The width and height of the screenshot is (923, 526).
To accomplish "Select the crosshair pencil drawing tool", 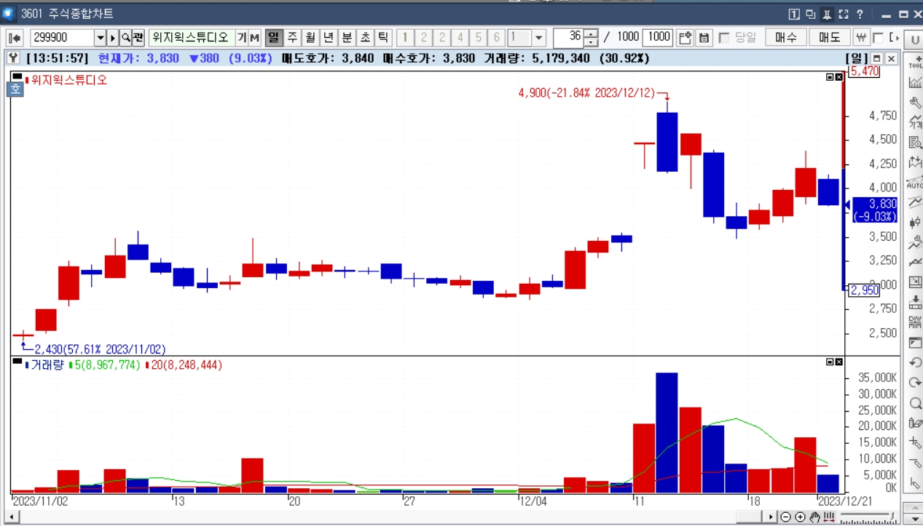I will (x=915, y=443).
